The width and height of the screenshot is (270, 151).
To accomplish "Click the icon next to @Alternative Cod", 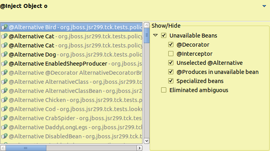I will point(4,109).
